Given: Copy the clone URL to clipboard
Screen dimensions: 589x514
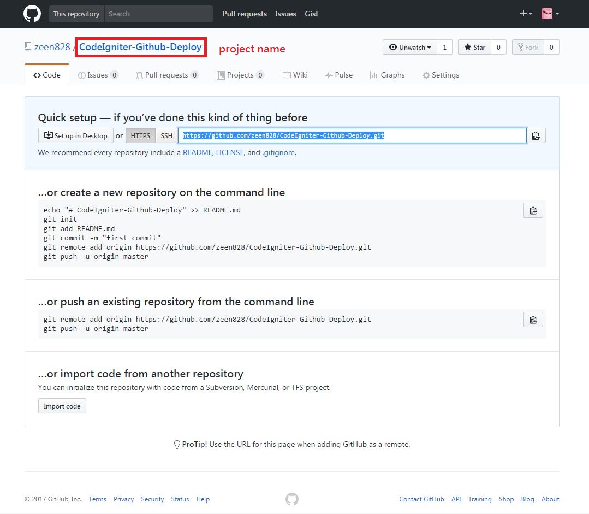Looking at the screenshot, I should pos(536,136).
